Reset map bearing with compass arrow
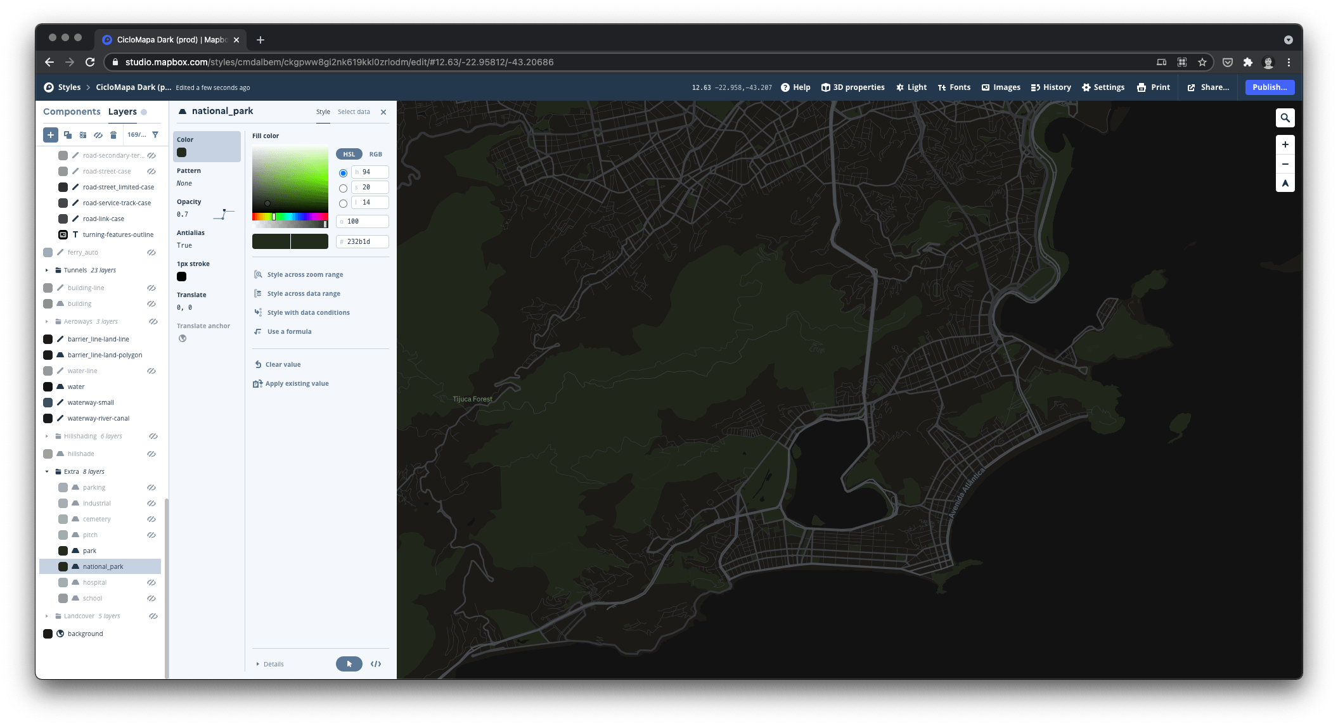This screenshot has width=1338, height=726. point(1285,183)
